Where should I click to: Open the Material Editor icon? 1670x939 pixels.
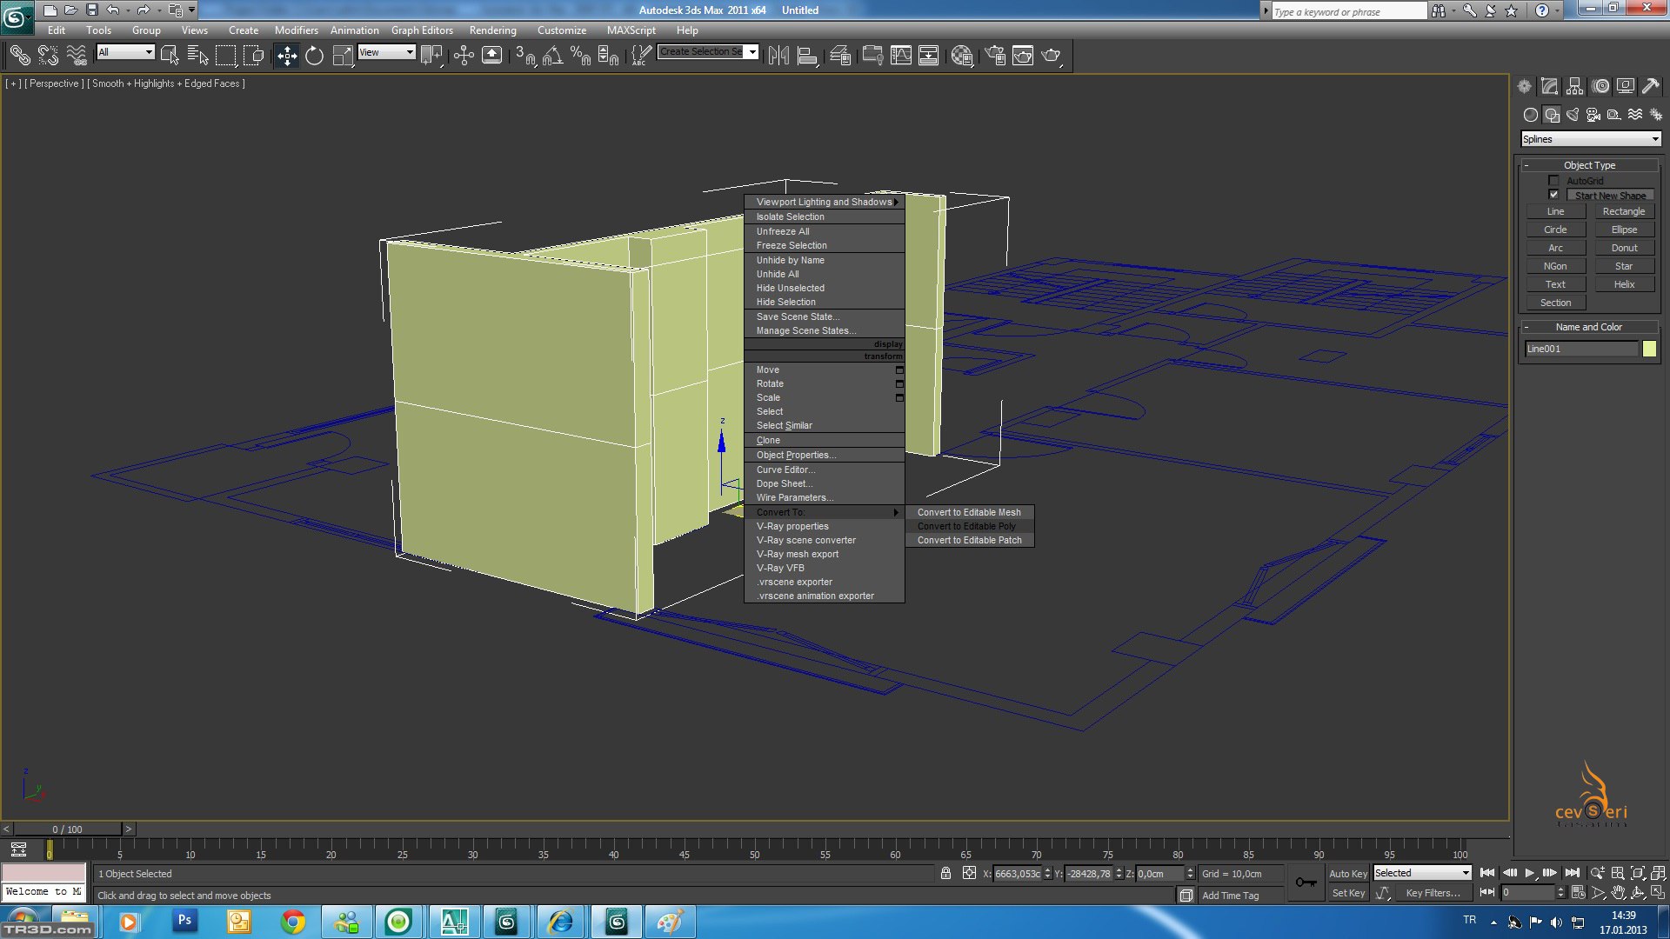click(x=961, y=56)
